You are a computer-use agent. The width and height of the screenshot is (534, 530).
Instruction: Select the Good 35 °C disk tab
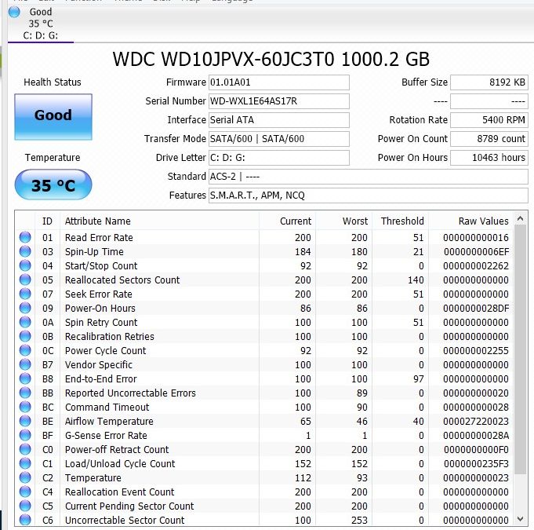41,24
